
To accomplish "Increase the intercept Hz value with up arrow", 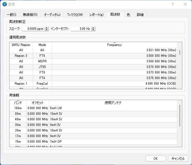I will pyautogui.click(x=93, y=28).
